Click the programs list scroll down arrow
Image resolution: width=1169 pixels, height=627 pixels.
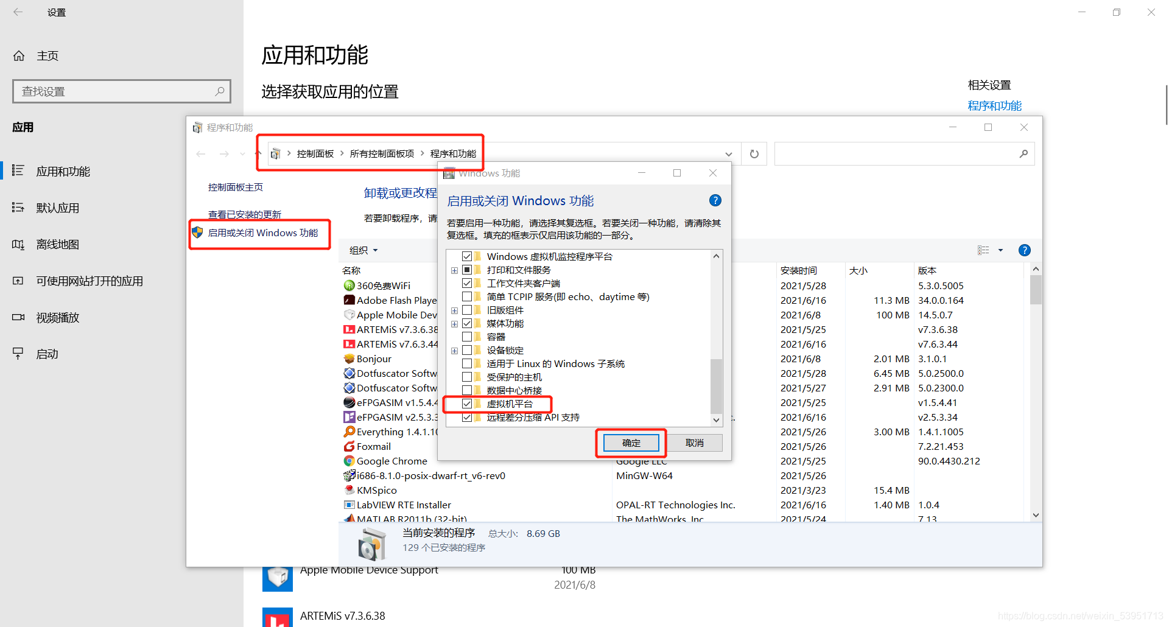[1036, 515]
